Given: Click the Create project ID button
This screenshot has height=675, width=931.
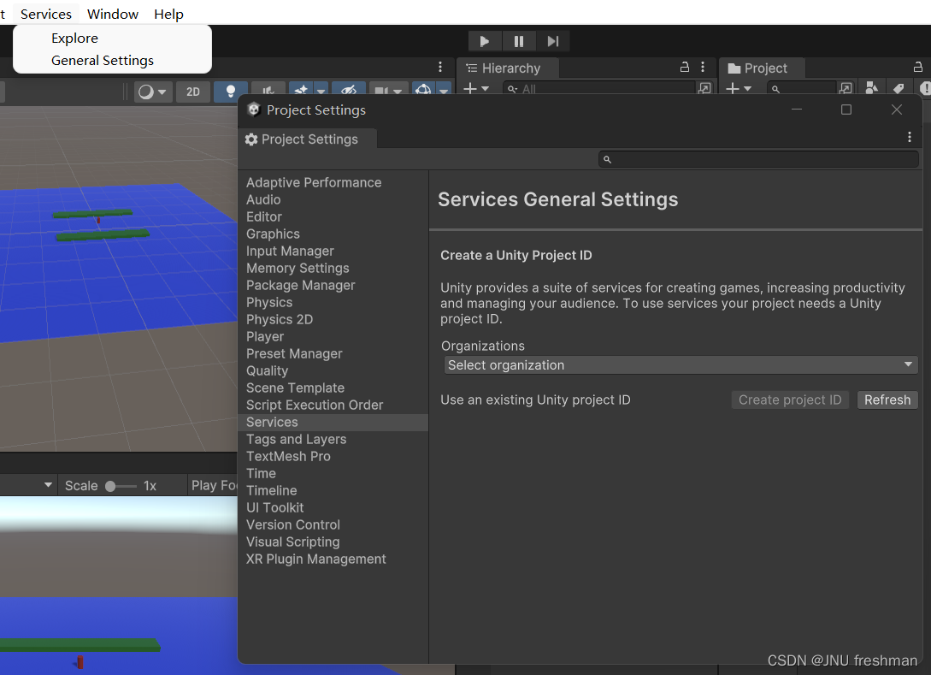Looking at the screenshot, I should tap(790, 400).
